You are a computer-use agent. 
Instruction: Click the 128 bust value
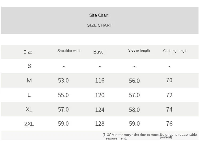click(x=100, y=124)
